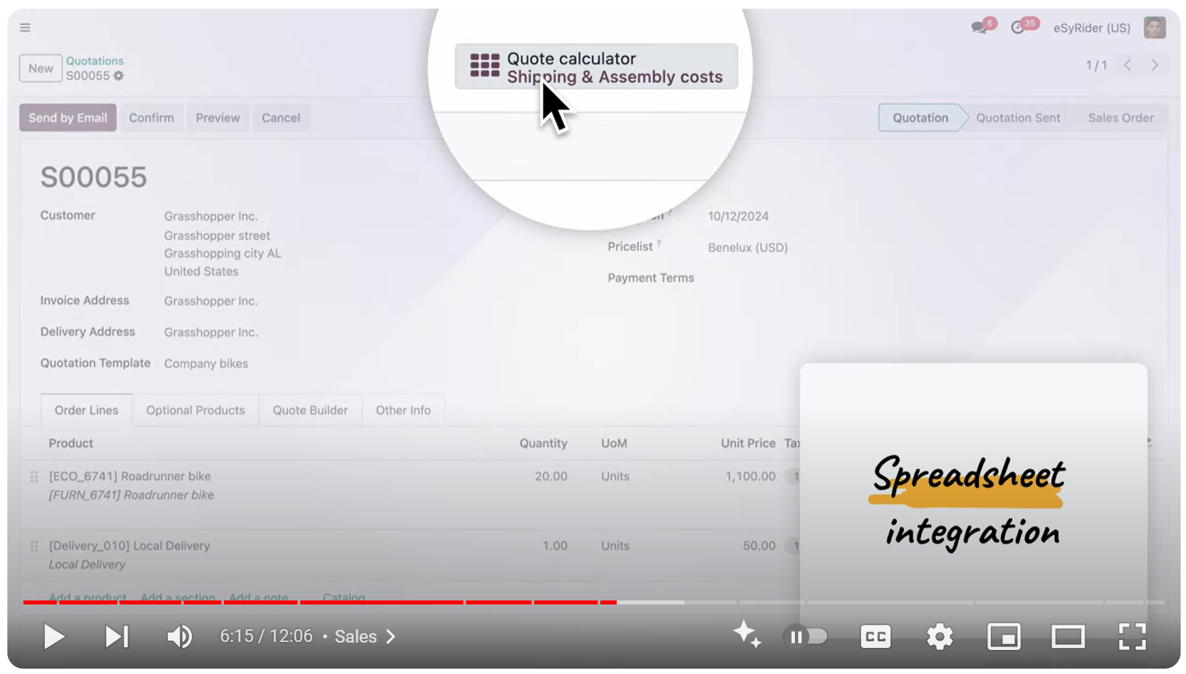The width and height of the screenshot is (1186, 674).
Task: Click the Quantity column header
Action: (543, 443)
